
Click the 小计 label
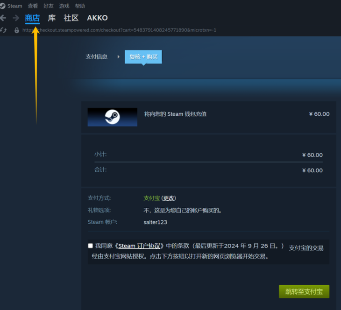point(100,155)
